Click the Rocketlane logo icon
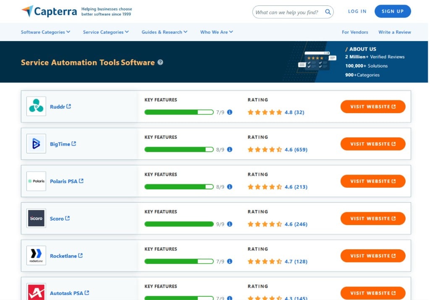This screenshot has width=430, height=300. click(x=36, y=256)
